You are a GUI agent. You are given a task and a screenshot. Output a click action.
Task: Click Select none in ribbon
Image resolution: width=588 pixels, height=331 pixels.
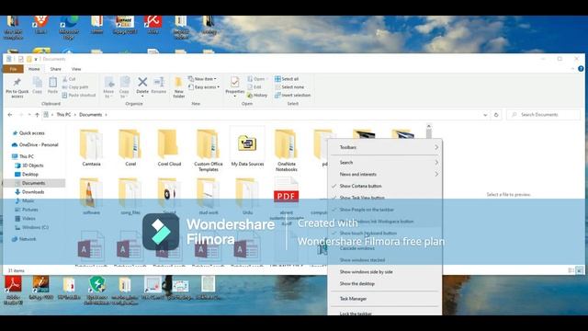tap(289, 87)
